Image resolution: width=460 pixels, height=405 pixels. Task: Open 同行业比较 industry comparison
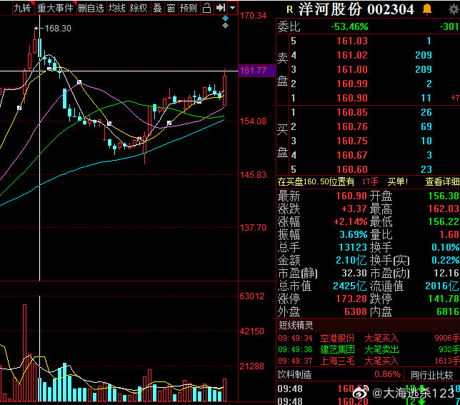(432, 374)
